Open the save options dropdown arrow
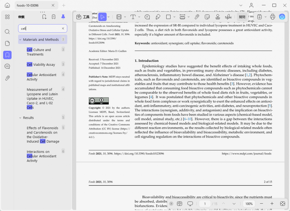290x211 pixels. pos(266,17)
